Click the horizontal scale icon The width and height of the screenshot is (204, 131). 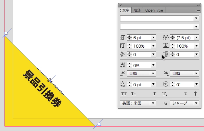click(x=166, y=46)
